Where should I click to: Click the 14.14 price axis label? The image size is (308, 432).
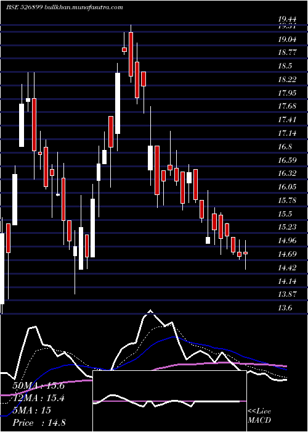pyautogui.click(x=287, y=281)
